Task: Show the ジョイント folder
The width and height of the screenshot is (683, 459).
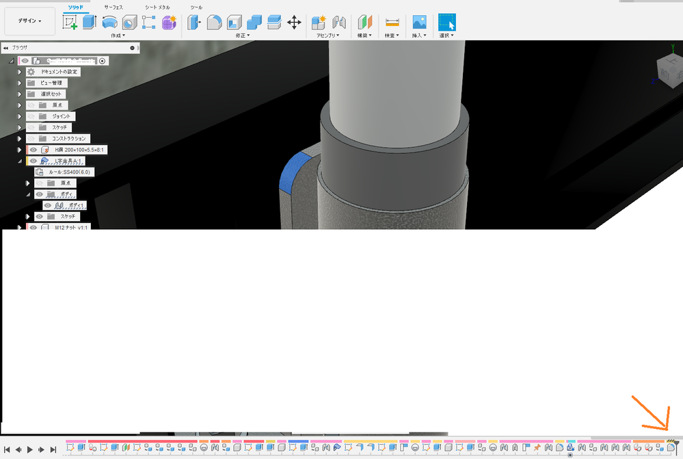Action: point(31,116)
